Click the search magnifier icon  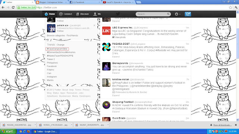168,14
